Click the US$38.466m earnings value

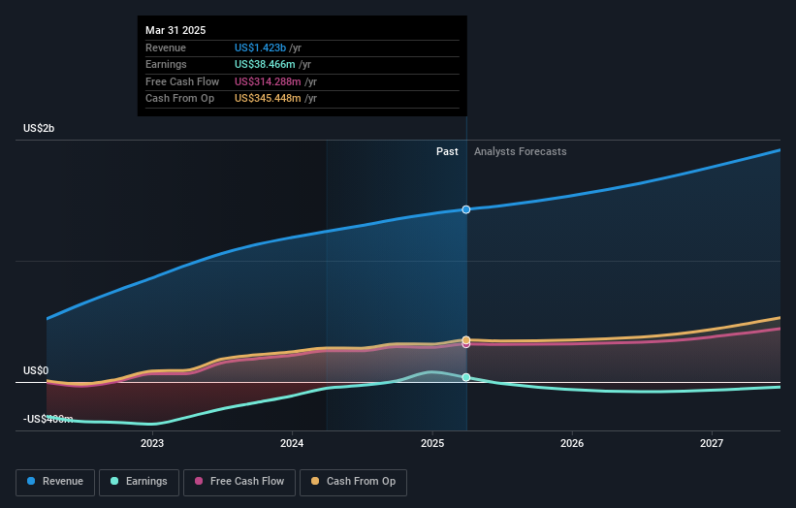click(x=265, y=64)
